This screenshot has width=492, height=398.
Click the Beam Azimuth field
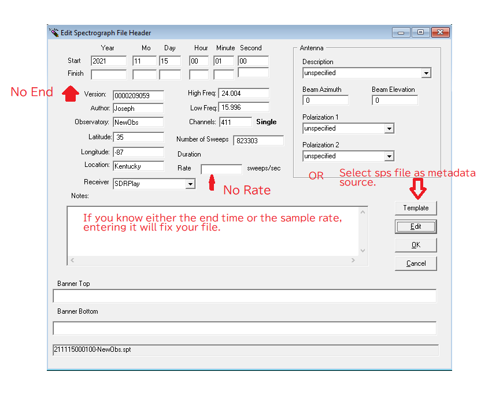[x=325, y=101]
